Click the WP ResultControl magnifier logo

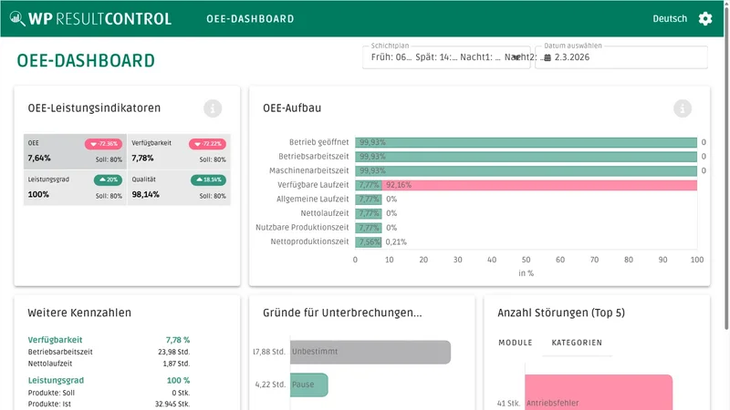click(17, 18)
